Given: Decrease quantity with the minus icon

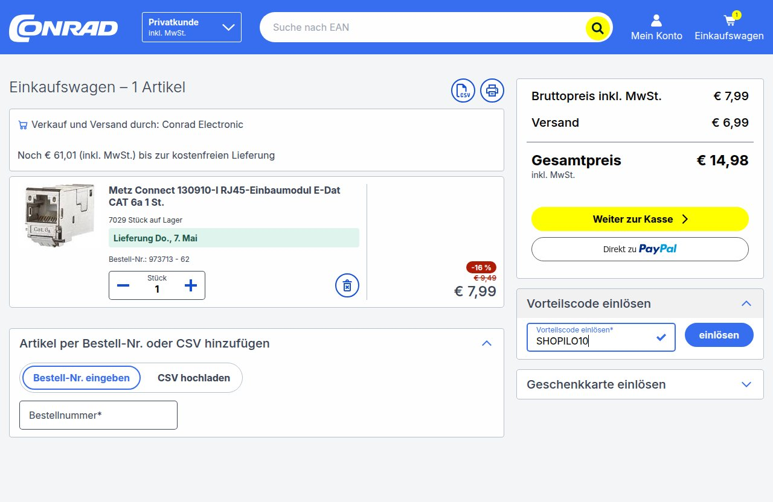Looking at the screenshot, I should pos(123,285).
